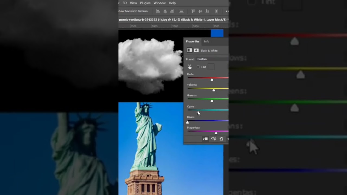This screenshot has width=347, height=195.
Task: Click the Greens slider handle
Action: tap(212, 101)
